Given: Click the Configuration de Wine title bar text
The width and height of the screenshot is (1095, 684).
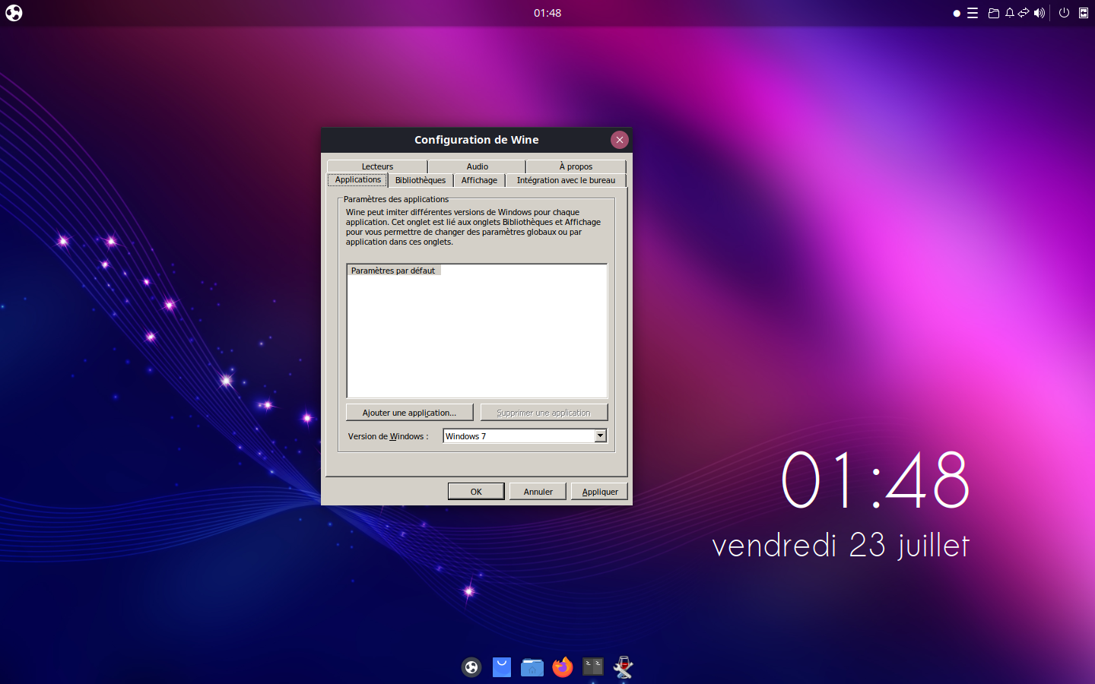Looking at the screenshot, I should (477, 140).
